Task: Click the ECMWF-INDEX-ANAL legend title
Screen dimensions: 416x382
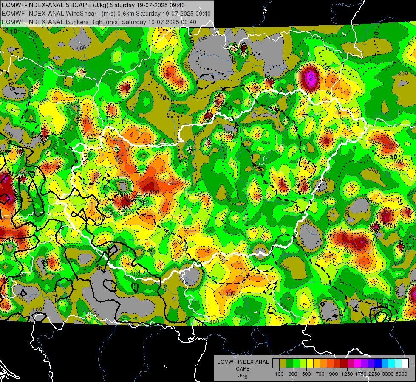Action: (x=243, y=362)
